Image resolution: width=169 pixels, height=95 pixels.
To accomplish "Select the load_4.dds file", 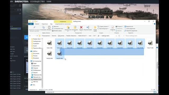I will click(80, 44).
